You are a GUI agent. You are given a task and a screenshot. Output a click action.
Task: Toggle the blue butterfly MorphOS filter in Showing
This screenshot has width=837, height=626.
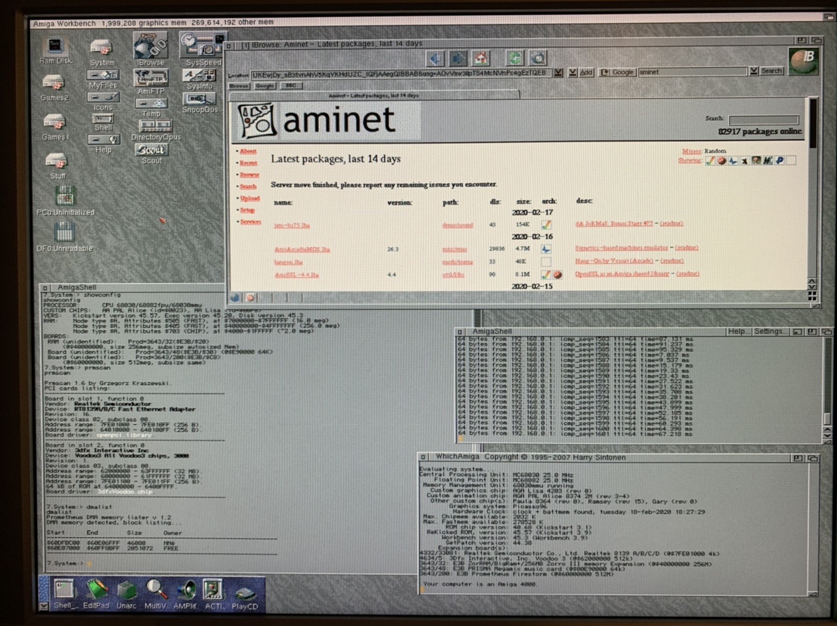pyautogui.click(x=733, y=160)
